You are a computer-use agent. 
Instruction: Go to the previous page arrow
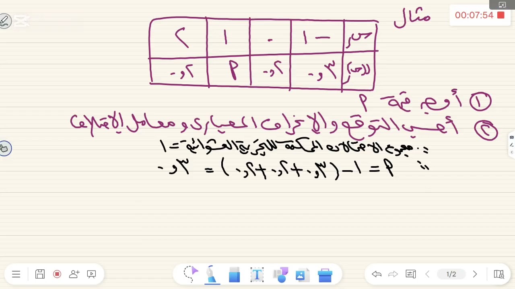click(427, 274)
